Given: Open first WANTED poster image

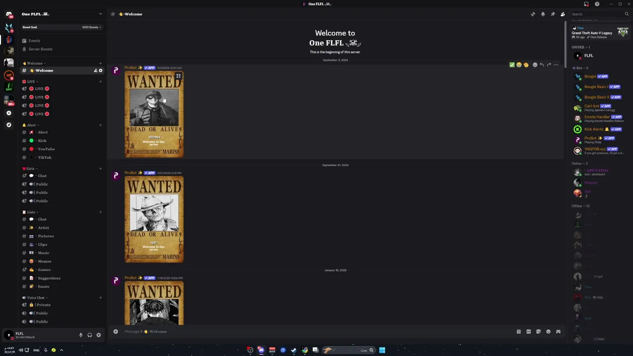Looking at the screenshot, I should tap(154, 115).
